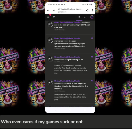Click the notification list scrollbar
Image resolution: width=132 pixels, height=129 pixels.
tap(95, 35)
